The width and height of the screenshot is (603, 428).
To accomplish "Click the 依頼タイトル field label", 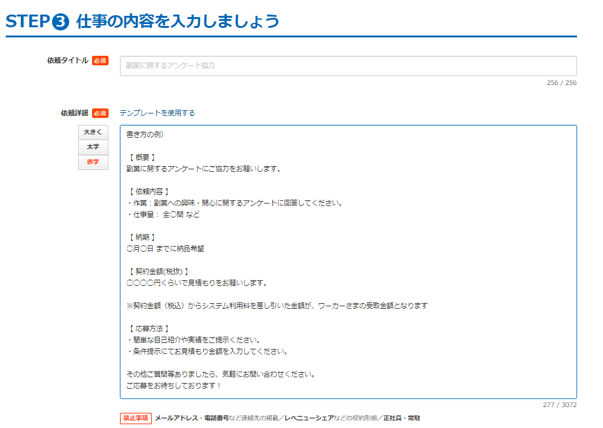I will [67, 61].
